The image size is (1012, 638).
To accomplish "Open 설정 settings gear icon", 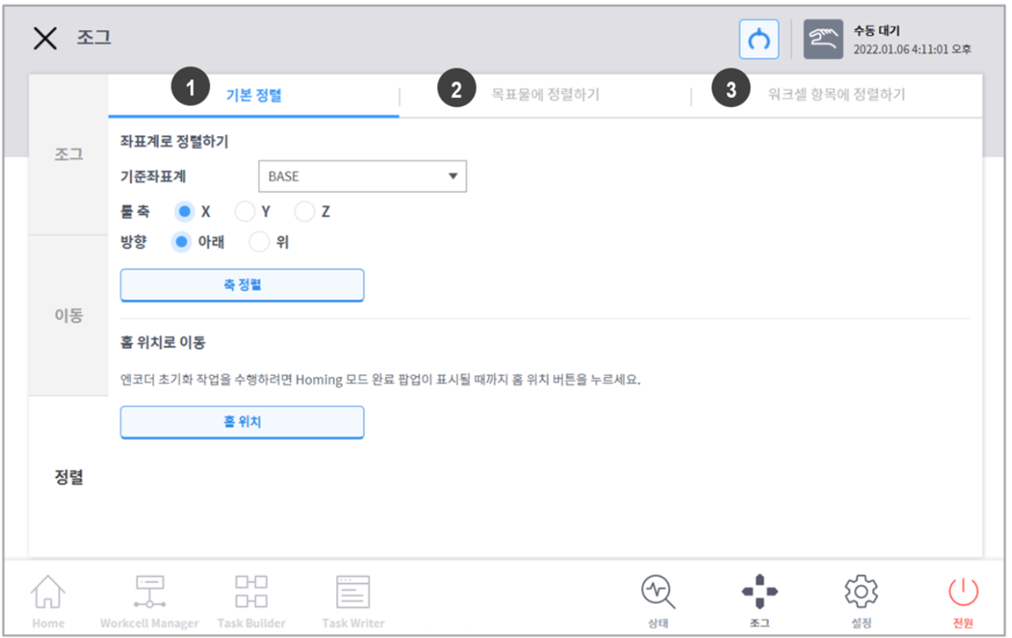I will 861,593.
